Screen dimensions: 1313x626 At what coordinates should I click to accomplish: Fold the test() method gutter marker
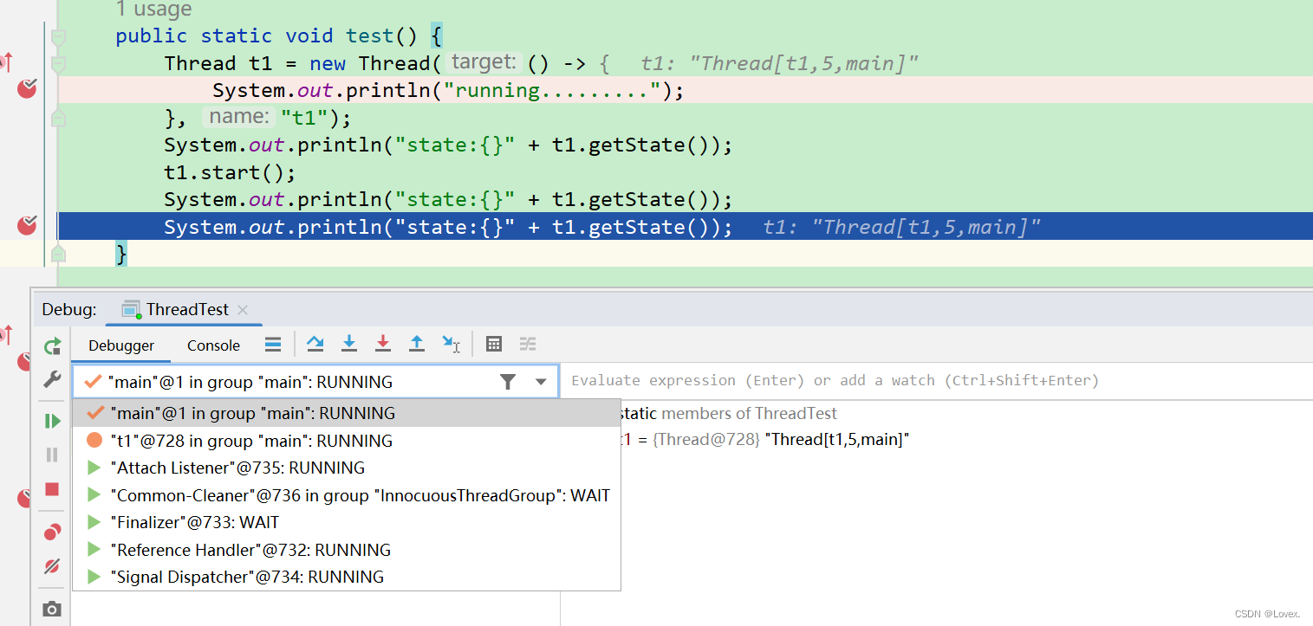[58, 37]
